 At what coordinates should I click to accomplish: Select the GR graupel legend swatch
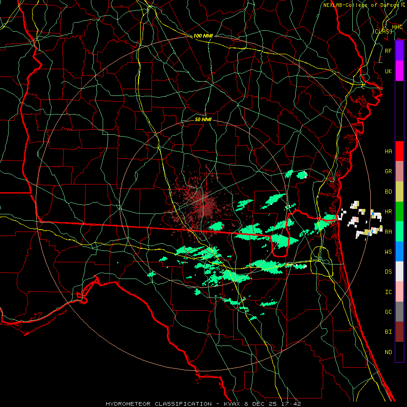click(x=399, y=171)
